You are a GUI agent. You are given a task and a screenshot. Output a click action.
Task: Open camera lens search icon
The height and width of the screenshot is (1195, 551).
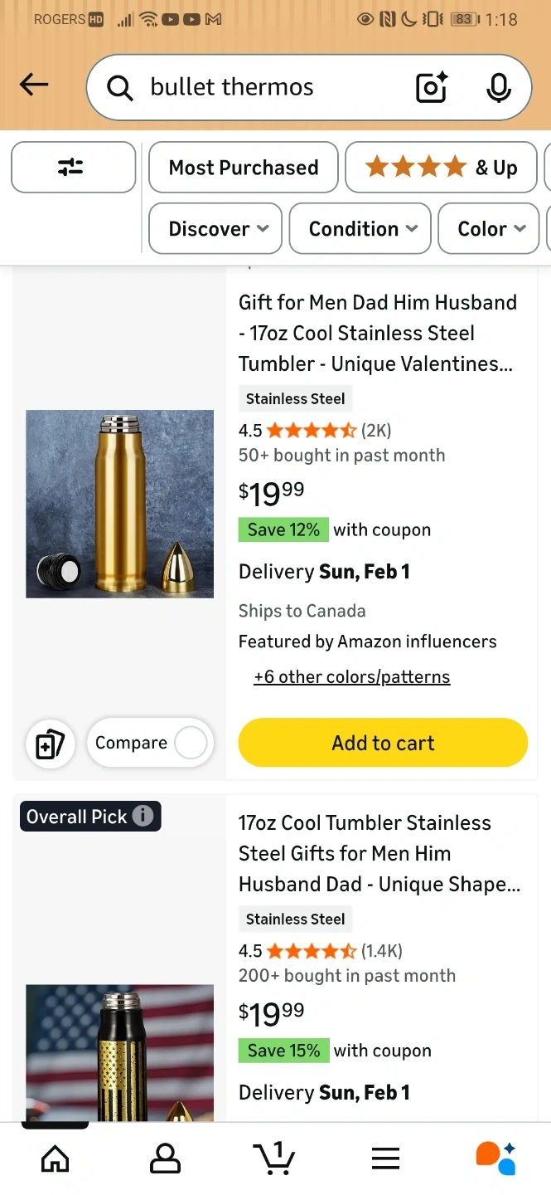click(432, 87)
